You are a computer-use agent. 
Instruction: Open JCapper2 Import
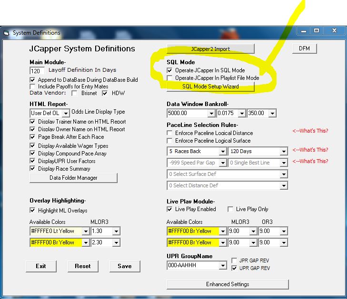[x=210, y=49]
